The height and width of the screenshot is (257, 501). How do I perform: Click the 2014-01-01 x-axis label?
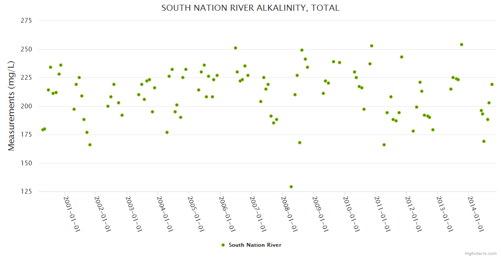click(476, 214)
